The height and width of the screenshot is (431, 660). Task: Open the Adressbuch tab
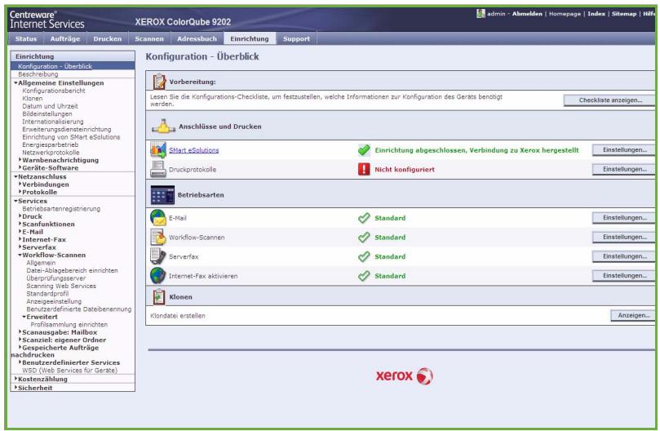tap(197, 38)
